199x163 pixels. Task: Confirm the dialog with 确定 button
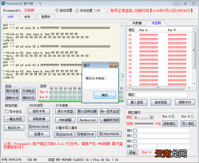coord(104,95)
